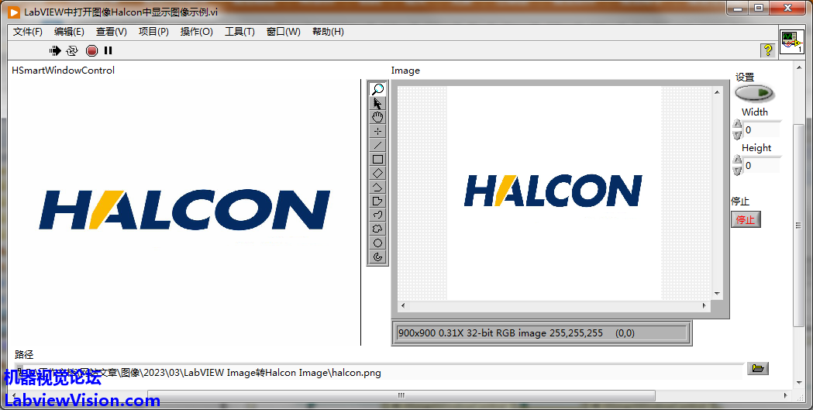Click the LabVIEW title bar icon
The height and width of the screenshot is (410, 813).
[x=14, y=12]
